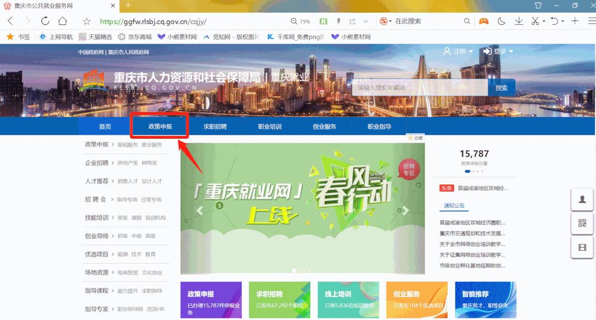The image size is (596, 320).
Task: Bookmark this page with the star icon
Action: pyautogui.click(x=87, y=22)
